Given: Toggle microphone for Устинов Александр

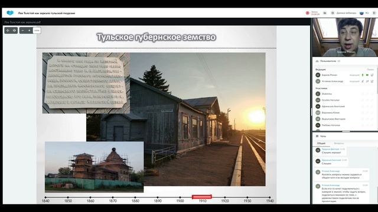Looking at the screenshot, I should [x=362, y=81].
